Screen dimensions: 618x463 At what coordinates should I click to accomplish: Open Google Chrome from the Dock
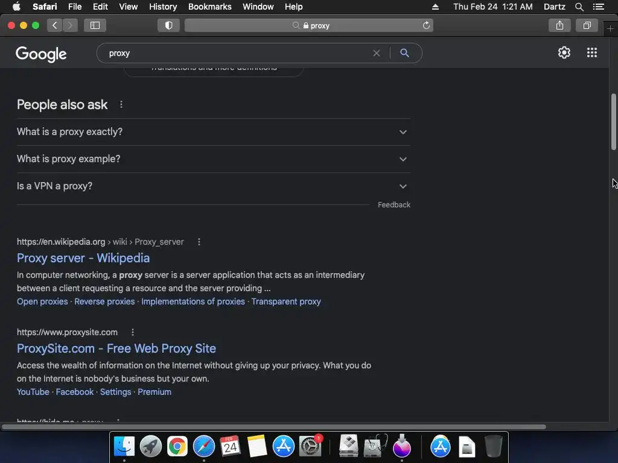[x=177, y=447]
